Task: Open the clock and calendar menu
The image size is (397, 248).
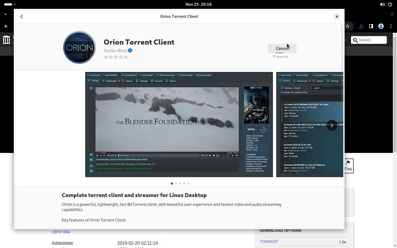Action: pyautogui.click(x=198, y=4)
